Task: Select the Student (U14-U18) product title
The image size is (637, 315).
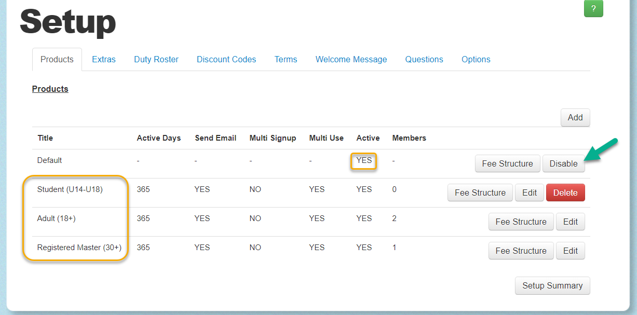Action: [70, 189]
